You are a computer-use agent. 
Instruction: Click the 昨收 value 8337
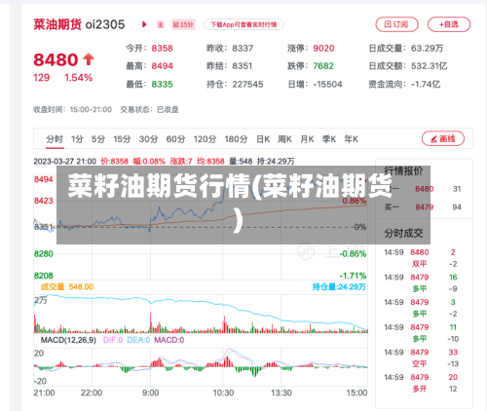click(243, 49)
